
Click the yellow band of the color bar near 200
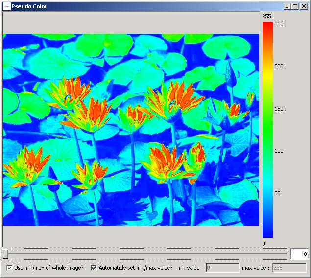tap(267, 67)
